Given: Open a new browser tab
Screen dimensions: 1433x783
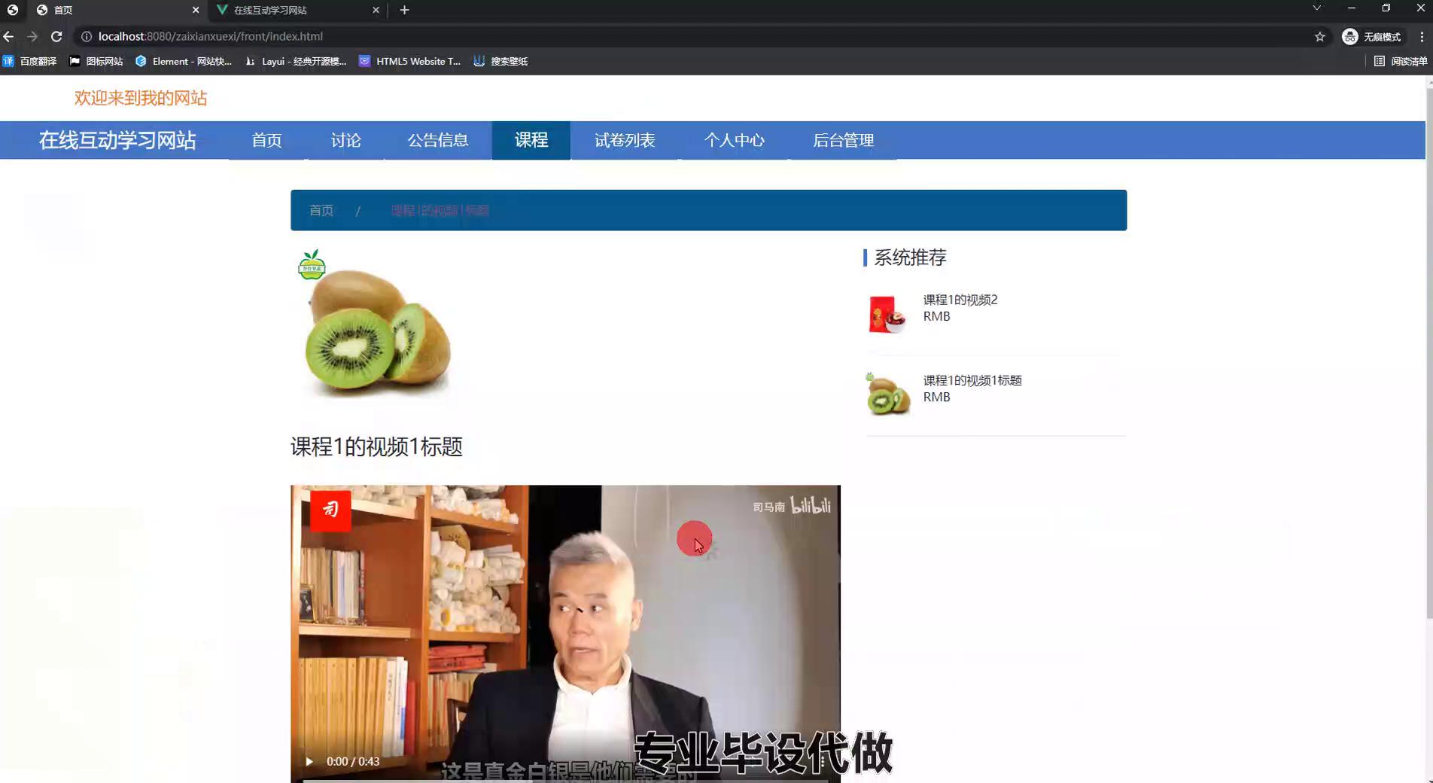Looking at the screenshot, I should pyautogui.click(x=404, y=10).
